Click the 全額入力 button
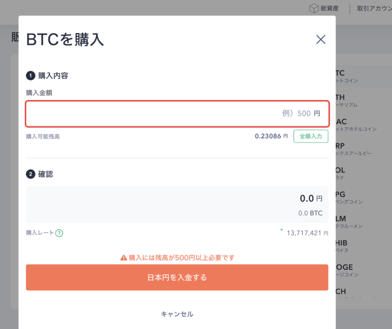The width and height of the screenshot is (392, 329). [311, 136]
